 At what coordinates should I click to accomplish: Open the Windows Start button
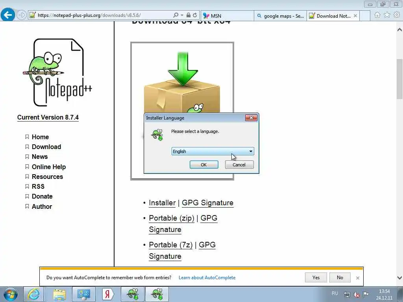tap(11, 294)
